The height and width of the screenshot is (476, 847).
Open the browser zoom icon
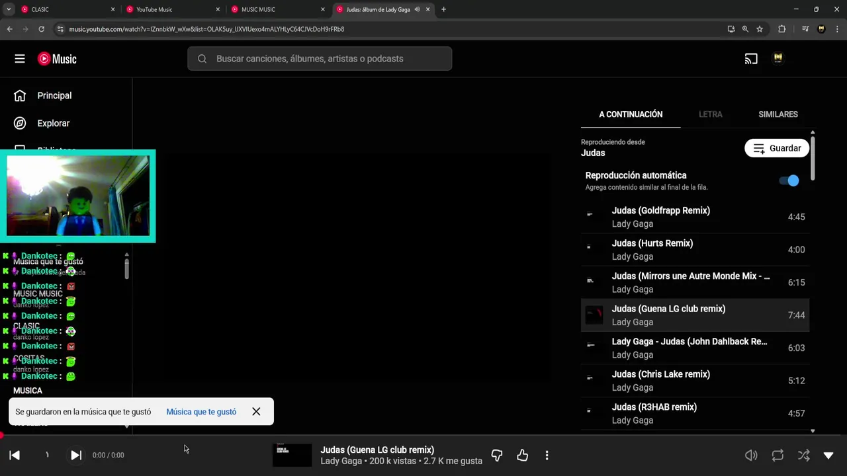point(745,29)
